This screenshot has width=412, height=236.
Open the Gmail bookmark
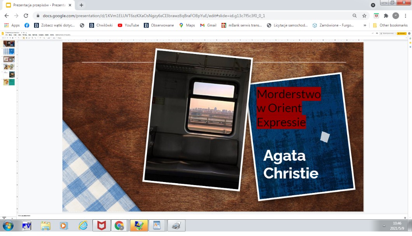pyautogui.click(x=208, y=25)
